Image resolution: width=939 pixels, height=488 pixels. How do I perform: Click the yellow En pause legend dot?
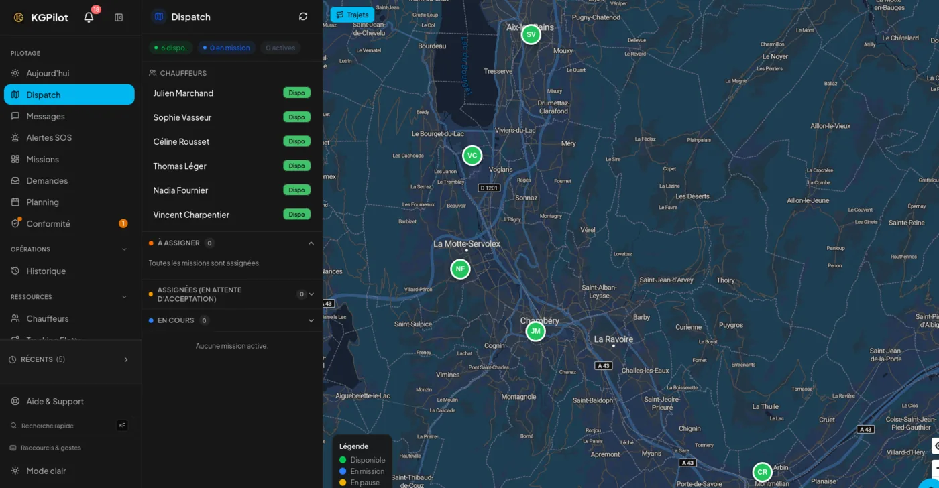point(343,483)
